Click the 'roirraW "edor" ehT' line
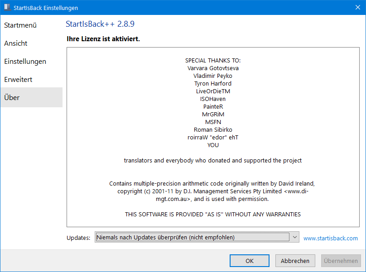Screen dimensions: 366x272 tap(213, 138)
